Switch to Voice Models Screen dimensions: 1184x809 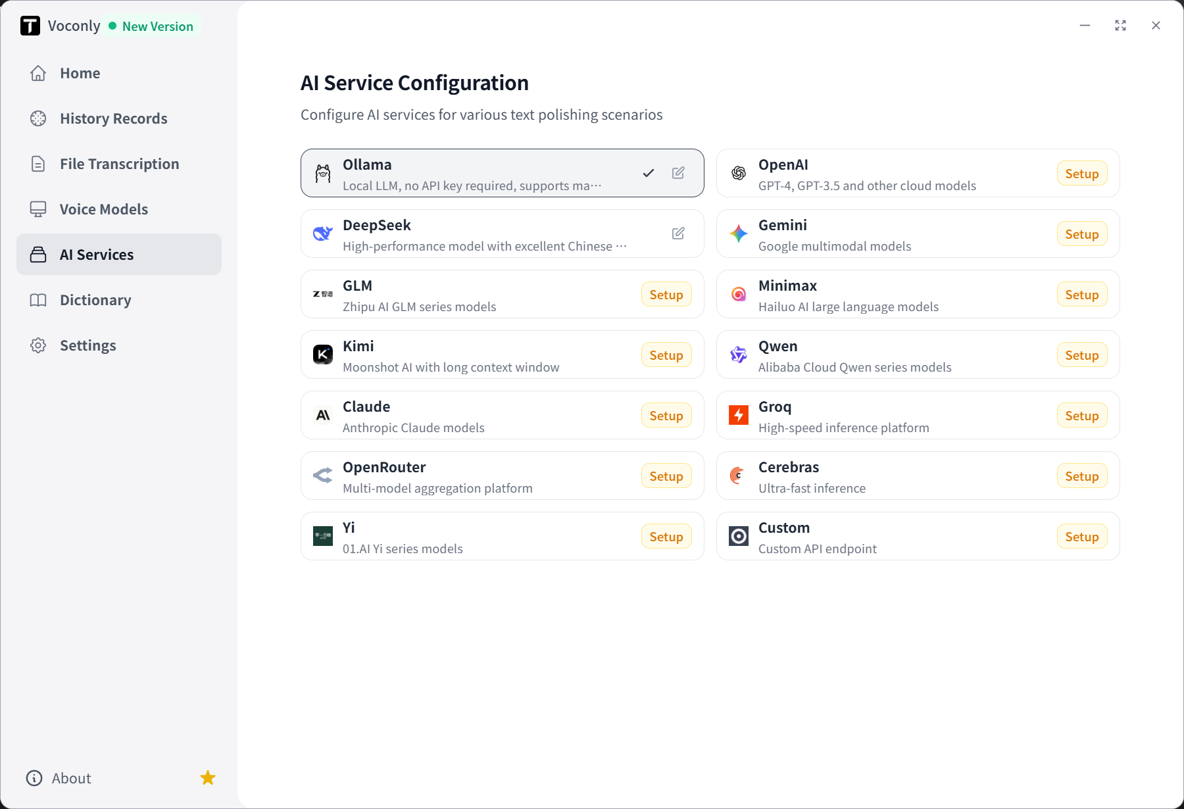pos(119,209)
